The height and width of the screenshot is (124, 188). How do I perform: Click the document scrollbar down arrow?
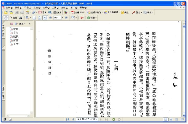pos(184,116)
